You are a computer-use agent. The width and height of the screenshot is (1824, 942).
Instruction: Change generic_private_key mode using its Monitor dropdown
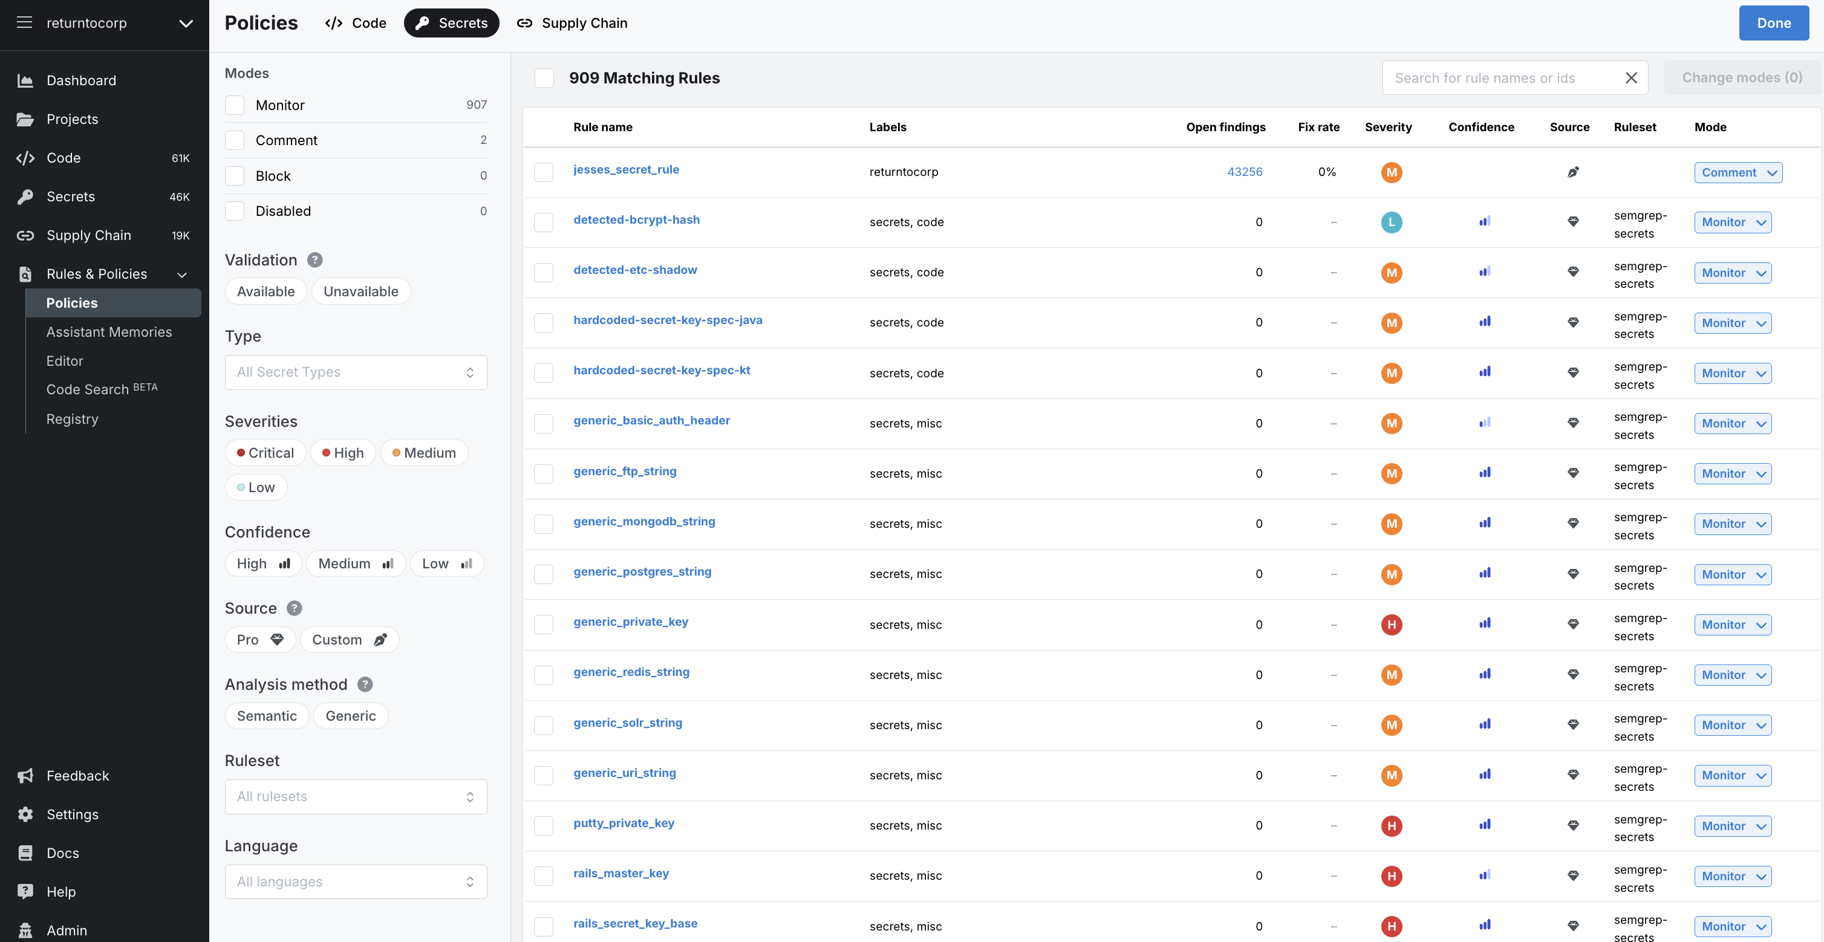(x=1732, y=624)
